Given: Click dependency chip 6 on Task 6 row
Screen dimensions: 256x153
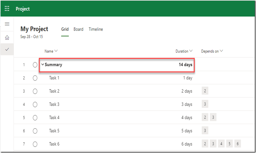Looking at the screenshot, I should point(237,144).
